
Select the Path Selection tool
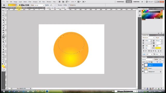point(3,50)
